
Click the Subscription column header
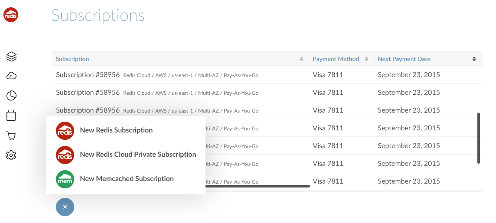click(72, 59)
